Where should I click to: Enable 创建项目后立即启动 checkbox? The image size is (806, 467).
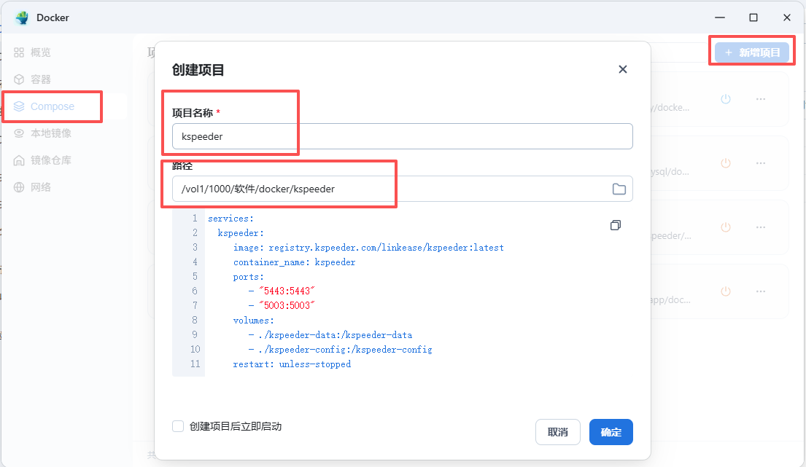coord(178,426)
